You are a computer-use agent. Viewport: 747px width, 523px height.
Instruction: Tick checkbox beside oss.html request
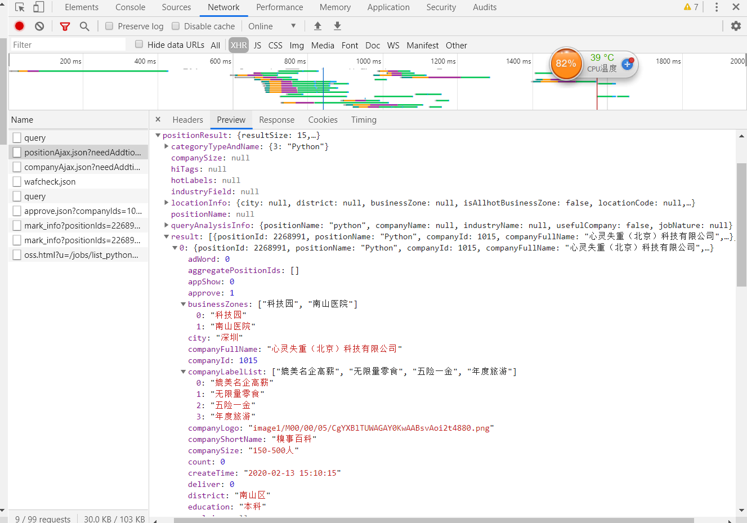click(x=17, y=255)
